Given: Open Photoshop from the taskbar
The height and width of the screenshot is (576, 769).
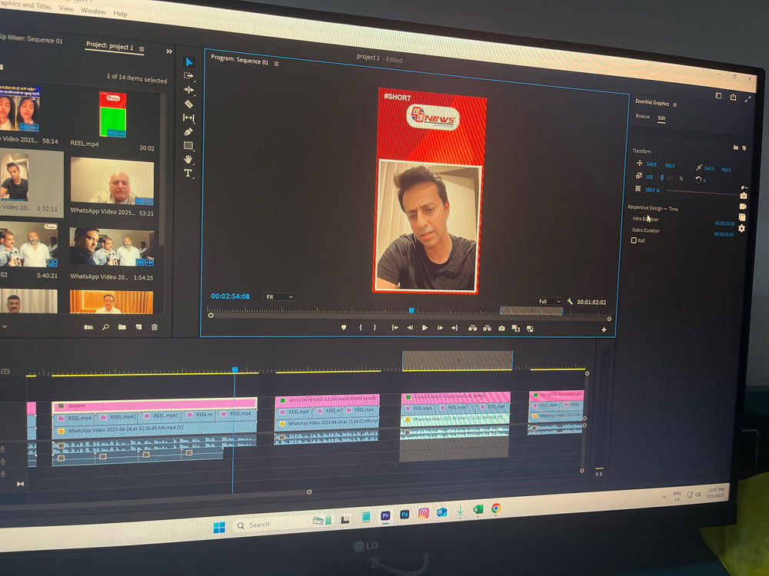Looking at the screenshot, I should click(x=404, y=515).
